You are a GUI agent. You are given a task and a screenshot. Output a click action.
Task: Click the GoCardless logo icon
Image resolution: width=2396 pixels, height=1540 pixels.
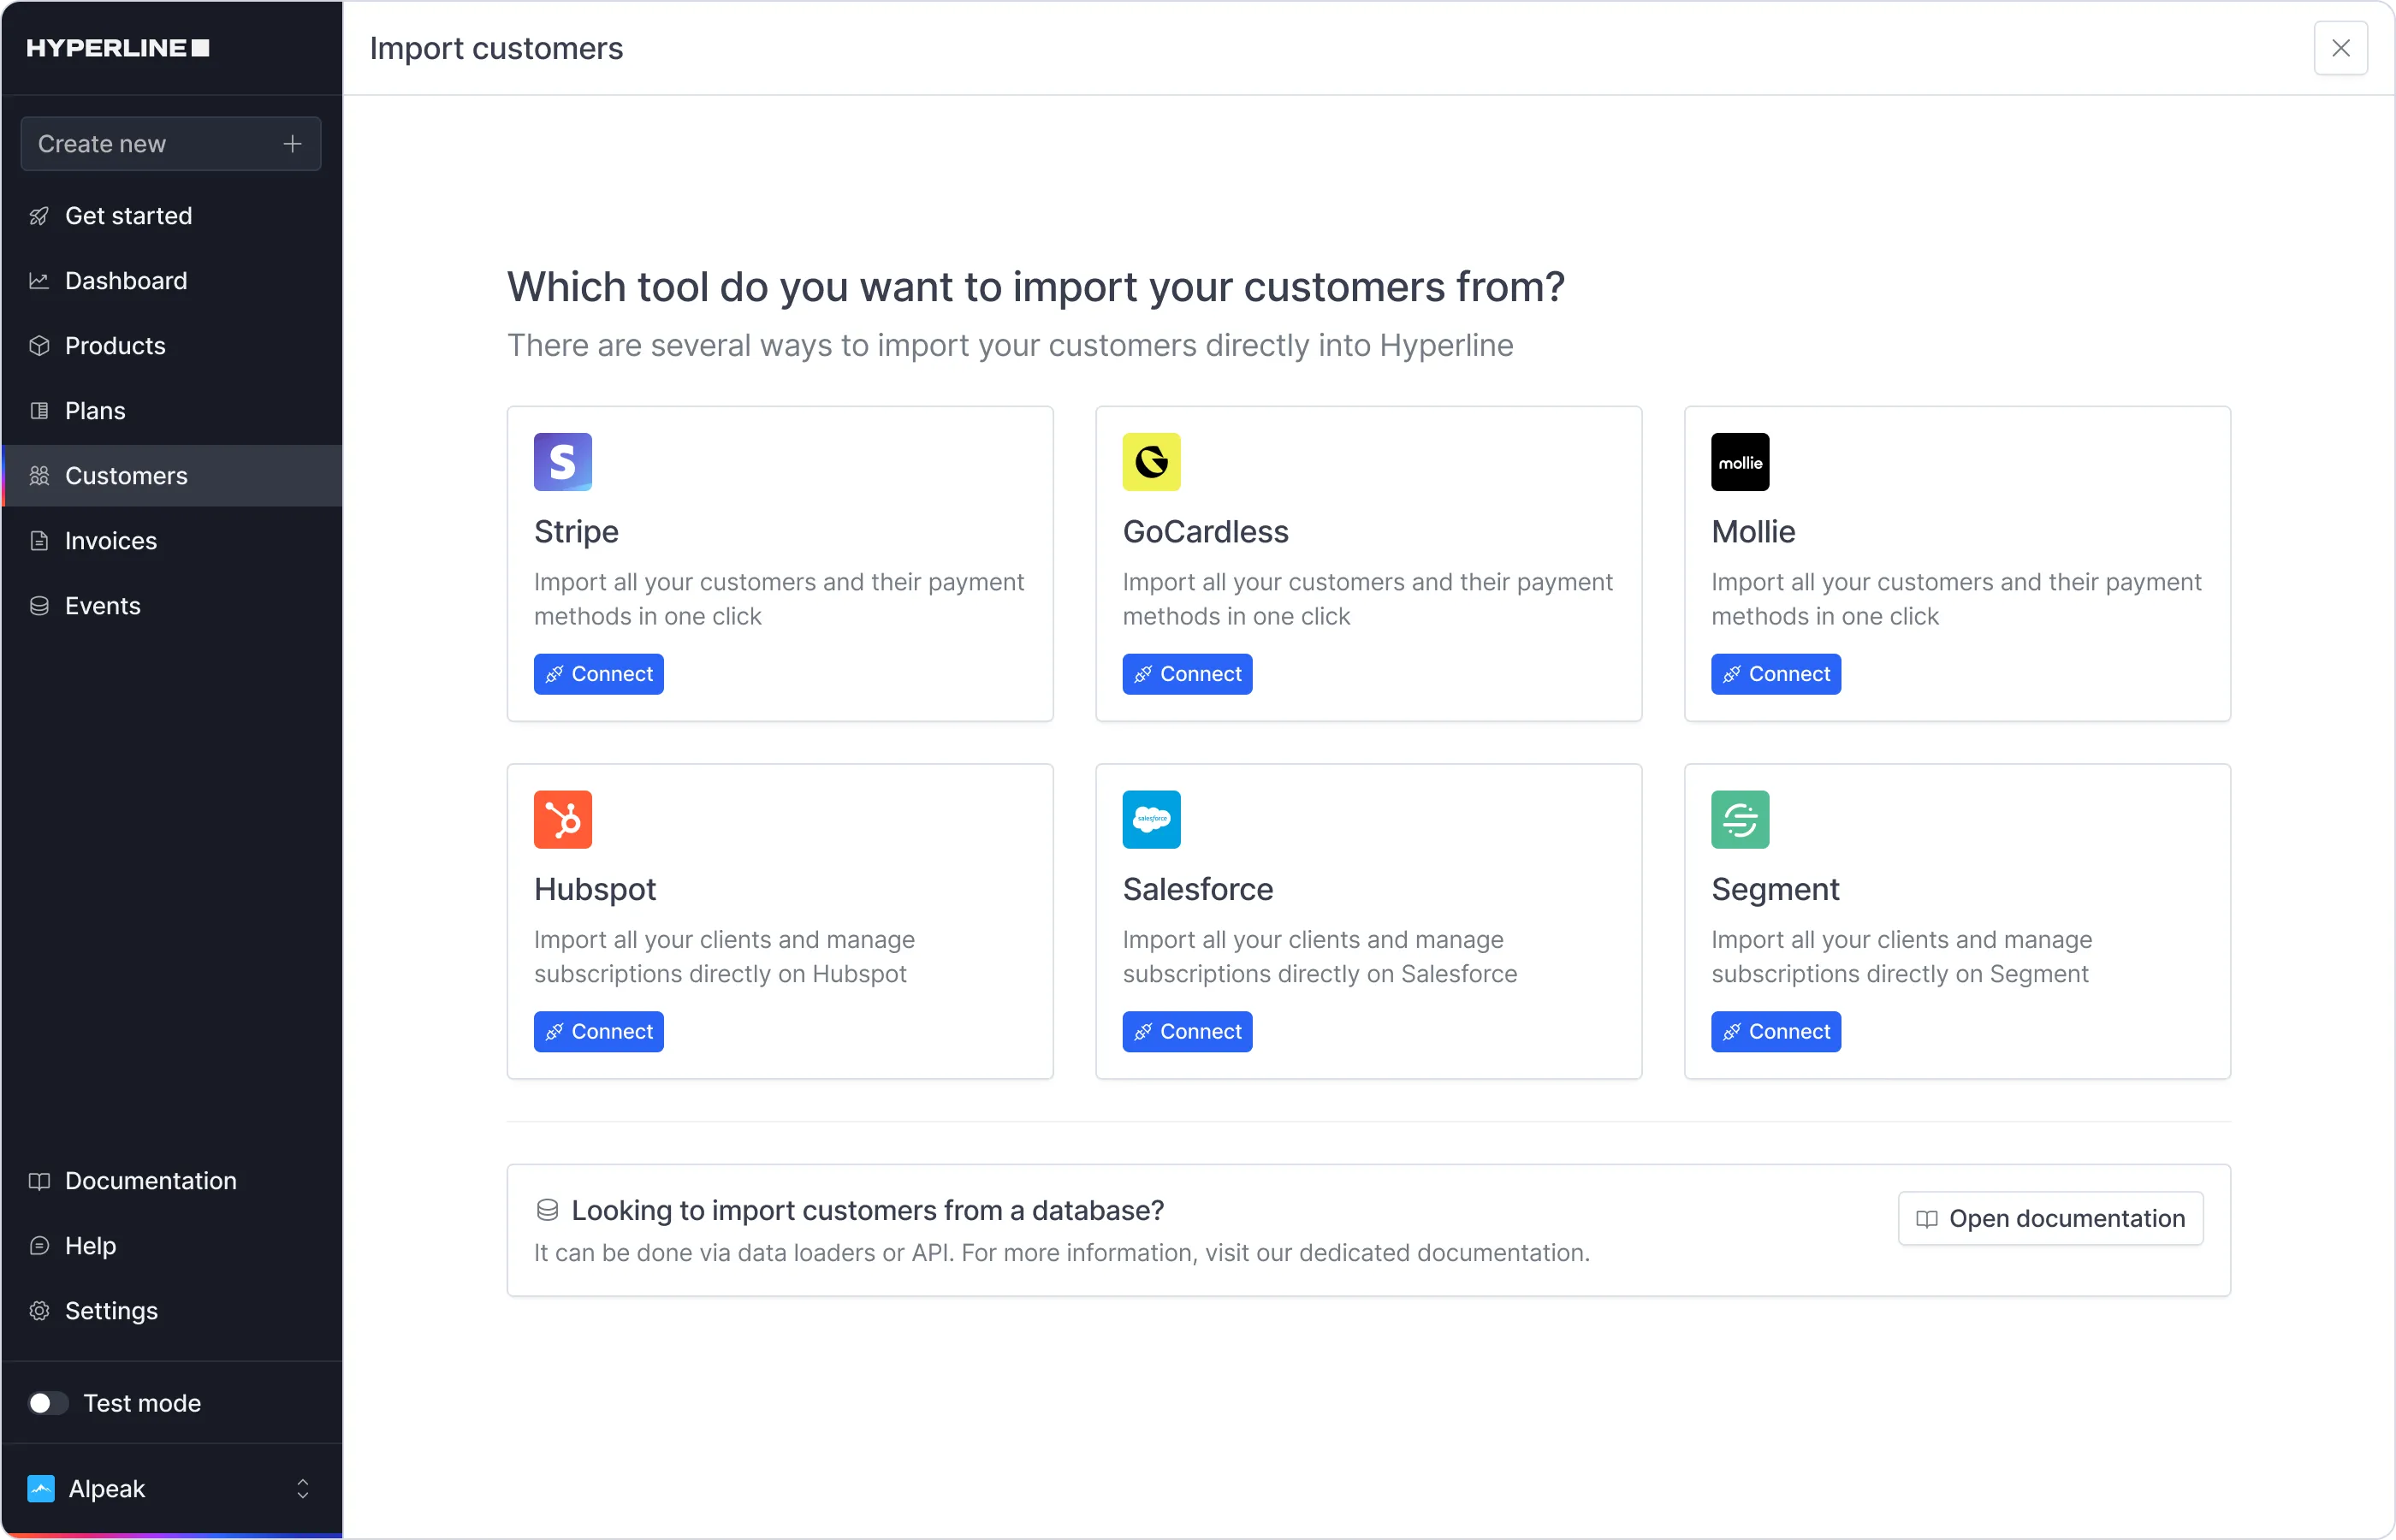[x=1151, y=462]
